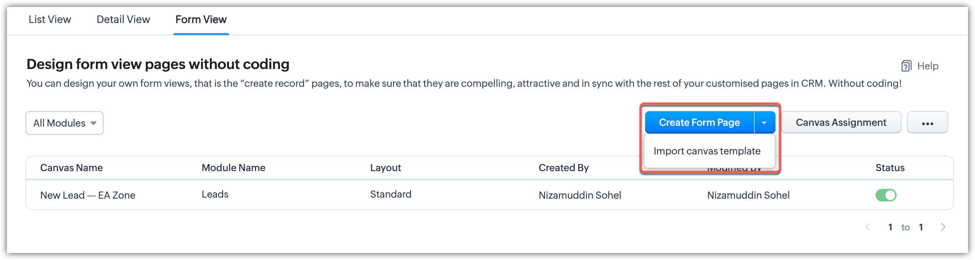
Task: Click the Create Form Page button
Action: point(699,123)
